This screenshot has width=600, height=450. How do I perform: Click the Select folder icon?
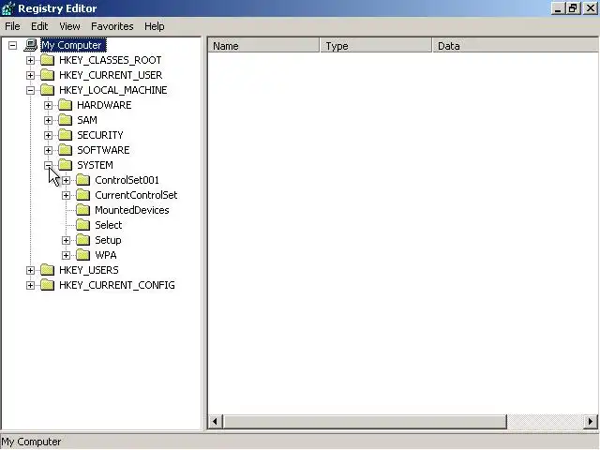coord(83,225)
